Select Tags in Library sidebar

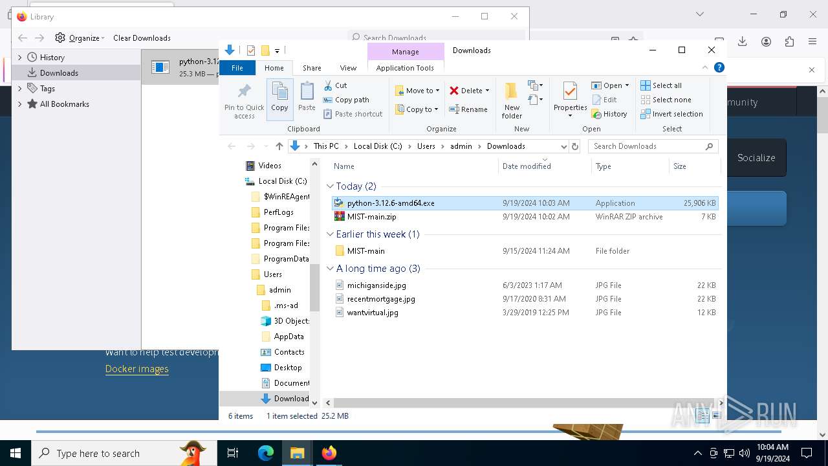point(76,88)
